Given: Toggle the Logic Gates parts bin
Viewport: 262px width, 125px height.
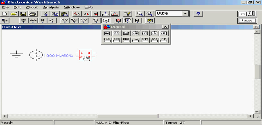Looking at the screenshot, I should tap(96, 21).
